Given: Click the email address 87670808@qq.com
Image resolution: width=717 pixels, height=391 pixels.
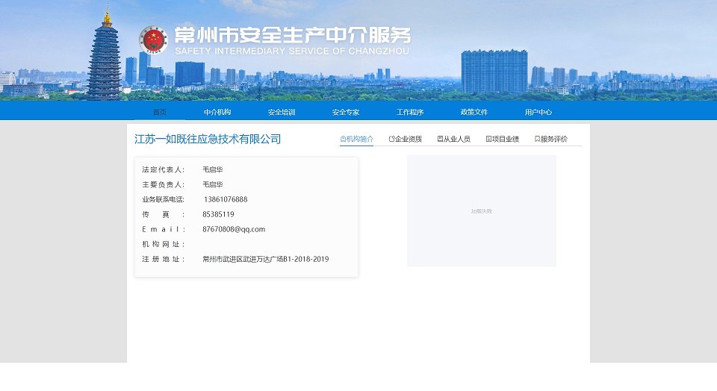Looking at the screenshot, I should [234, 229].
